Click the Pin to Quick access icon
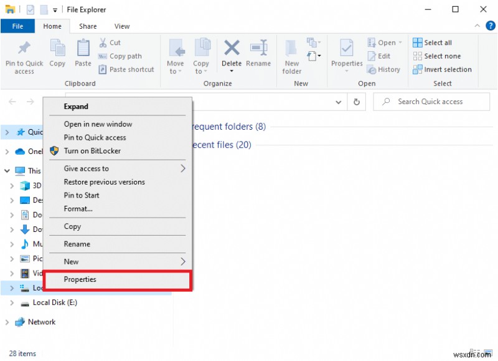This screenshot has height=361, width=498. tap(24, 55)
